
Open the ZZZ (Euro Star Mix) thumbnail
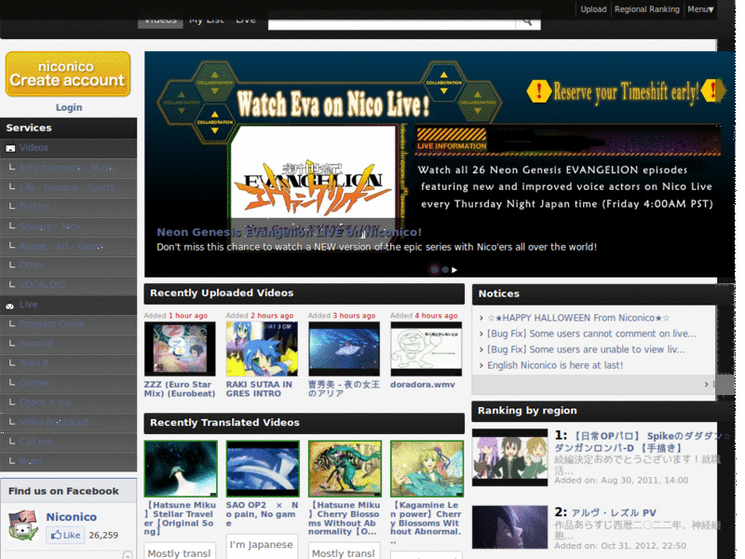(x=180, y=348)
